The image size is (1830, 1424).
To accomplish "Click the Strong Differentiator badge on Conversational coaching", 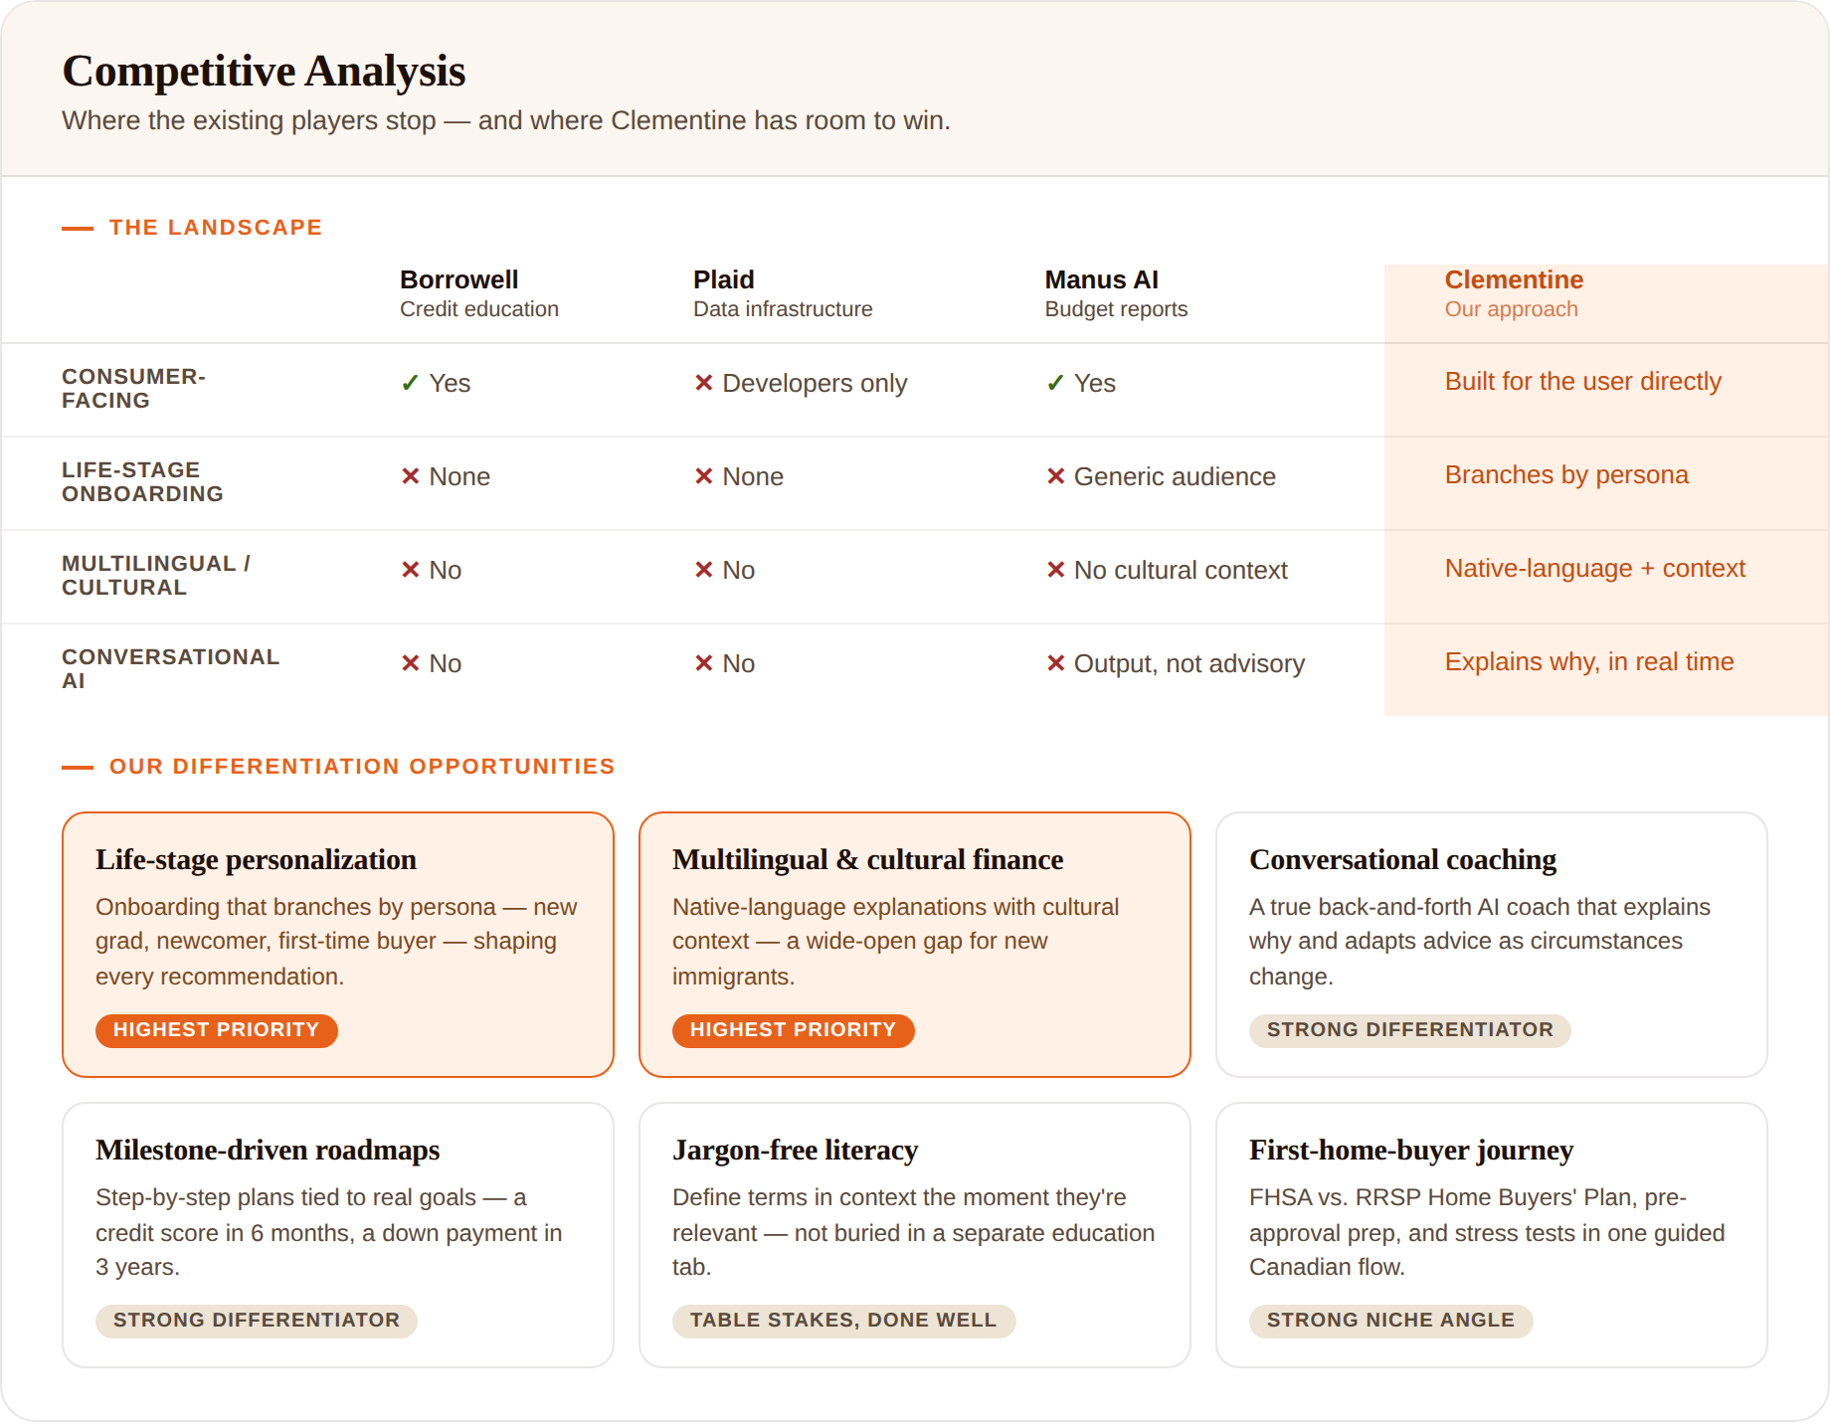I will tap(1410, 1030).
